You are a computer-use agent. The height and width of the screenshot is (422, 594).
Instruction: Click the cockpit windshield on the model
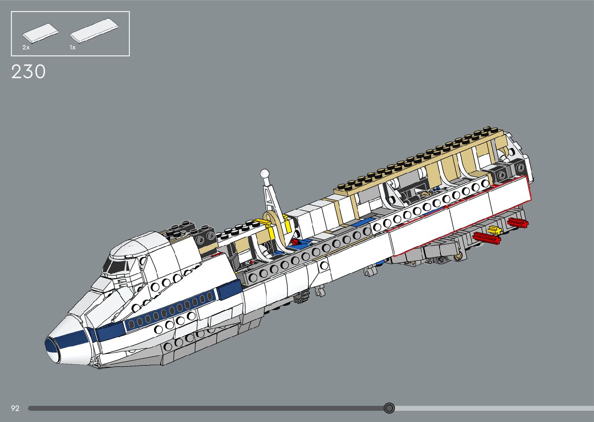coord(116,267)
